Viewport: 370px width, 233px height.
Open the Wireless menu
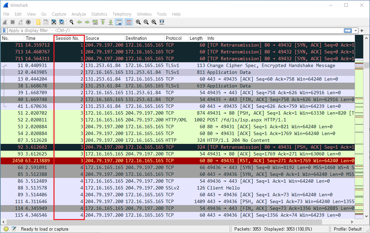point(144,14)
